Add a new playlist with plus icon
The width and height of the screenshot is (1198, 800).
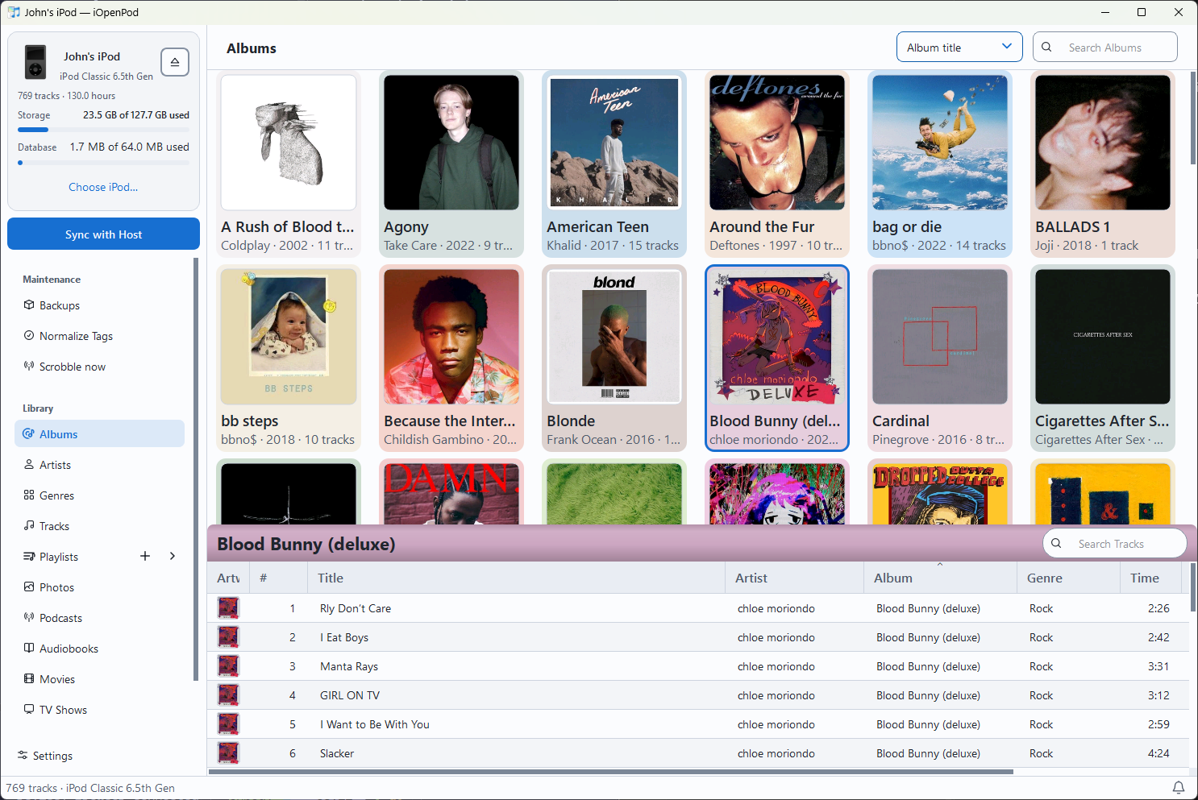pyautogui.click(x=145, y=556)
